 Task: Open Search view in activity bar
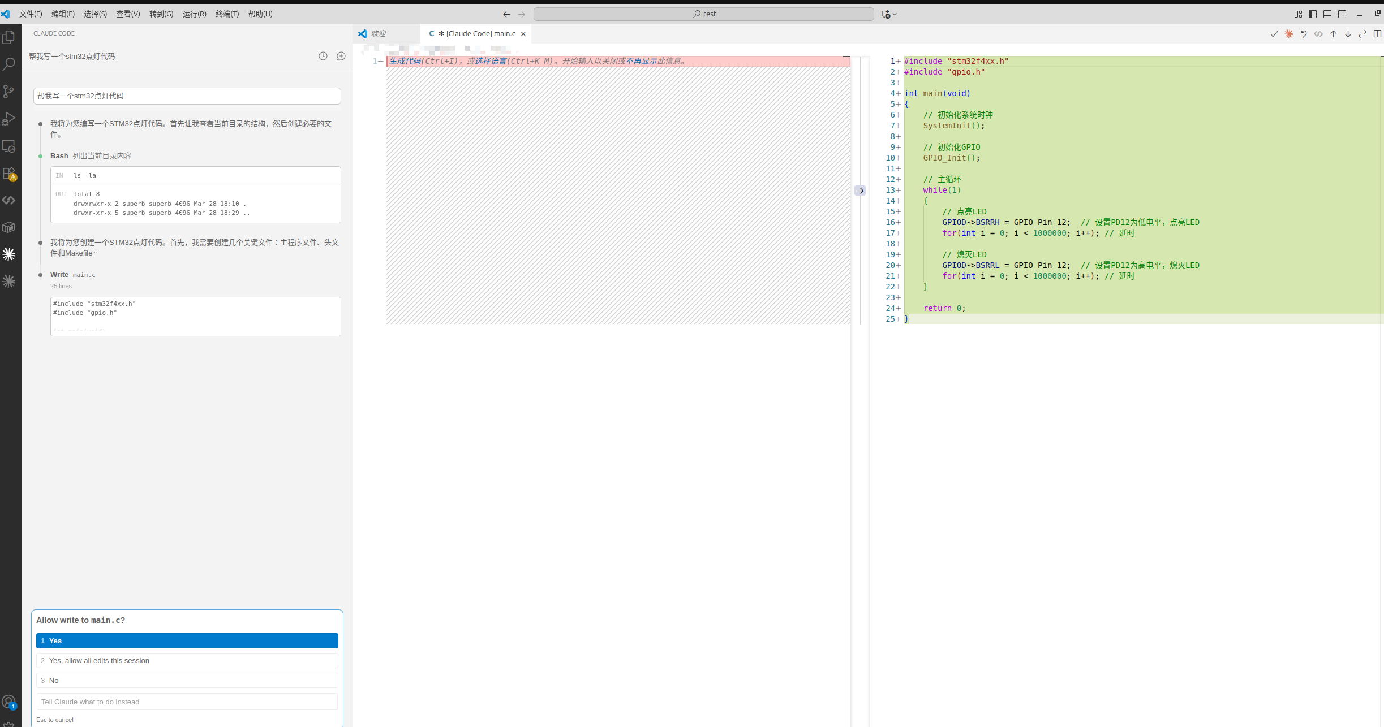(x=8, y=64)
